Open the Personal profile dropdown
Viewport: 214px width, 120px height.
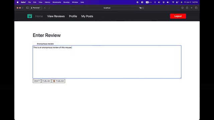pyautogui.click(x=36, y=8)
